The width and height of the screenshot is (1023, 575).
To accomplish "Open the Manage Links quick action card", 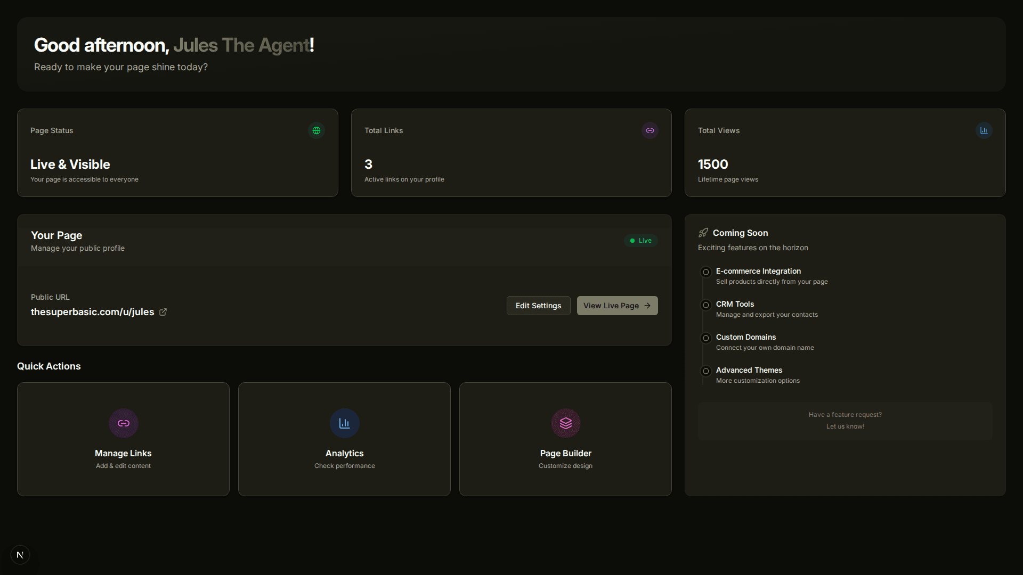I will coord(123,439).
